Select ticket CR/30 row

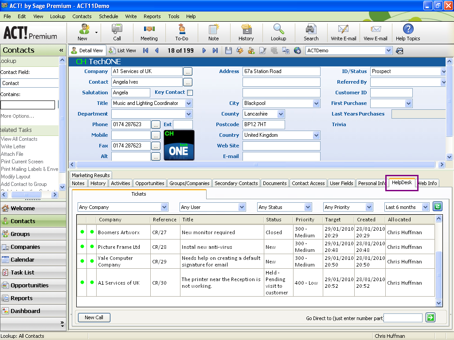point(256,283)
